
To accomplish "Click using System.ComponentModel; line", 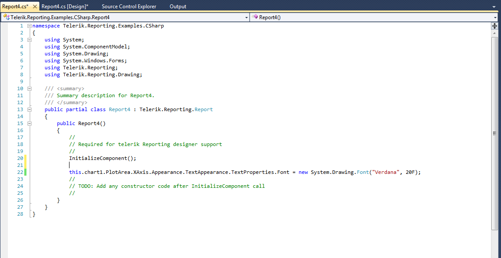I will coord(87,47).
